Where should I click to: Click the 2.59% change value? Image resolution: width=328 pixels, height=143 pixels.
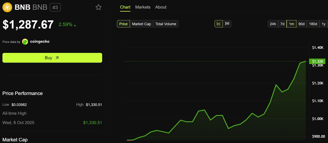[x=66, y=25]
